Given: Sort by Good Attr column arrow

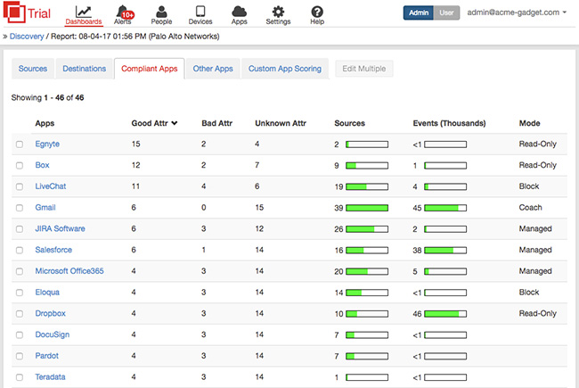Looking at the screenshot, I should 175,123.
